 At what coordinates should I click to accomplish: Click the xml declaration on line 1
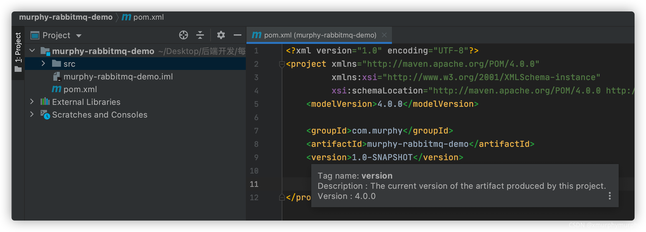click(x=382, y=51)
